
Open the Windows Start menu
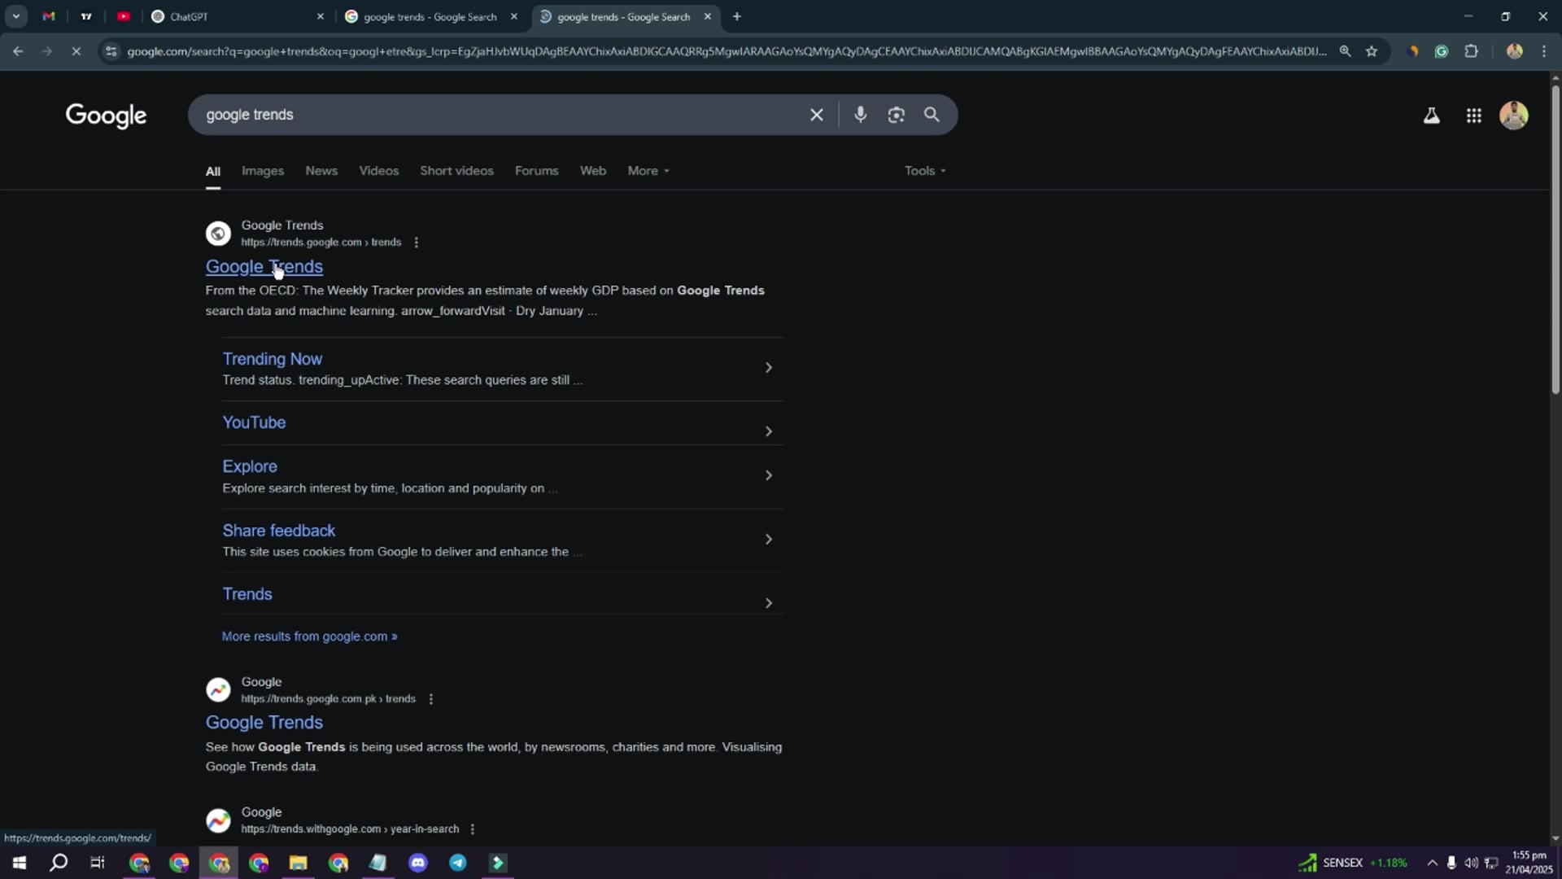(19, 863)
